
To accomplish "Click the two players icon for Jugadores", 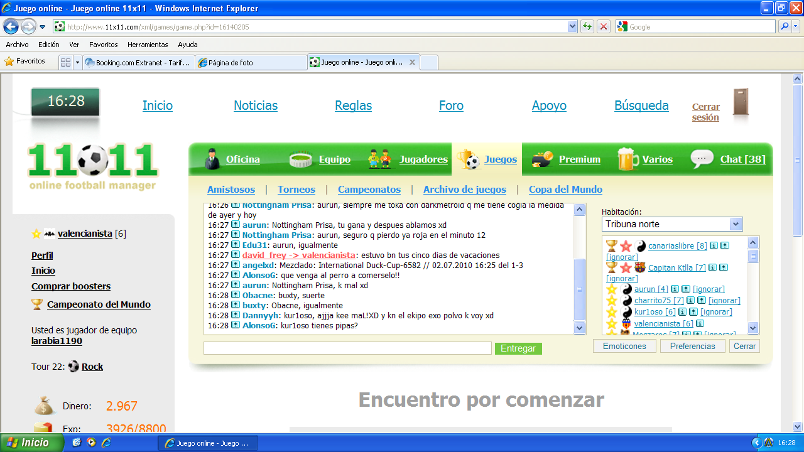I will [x=379, y=159].
